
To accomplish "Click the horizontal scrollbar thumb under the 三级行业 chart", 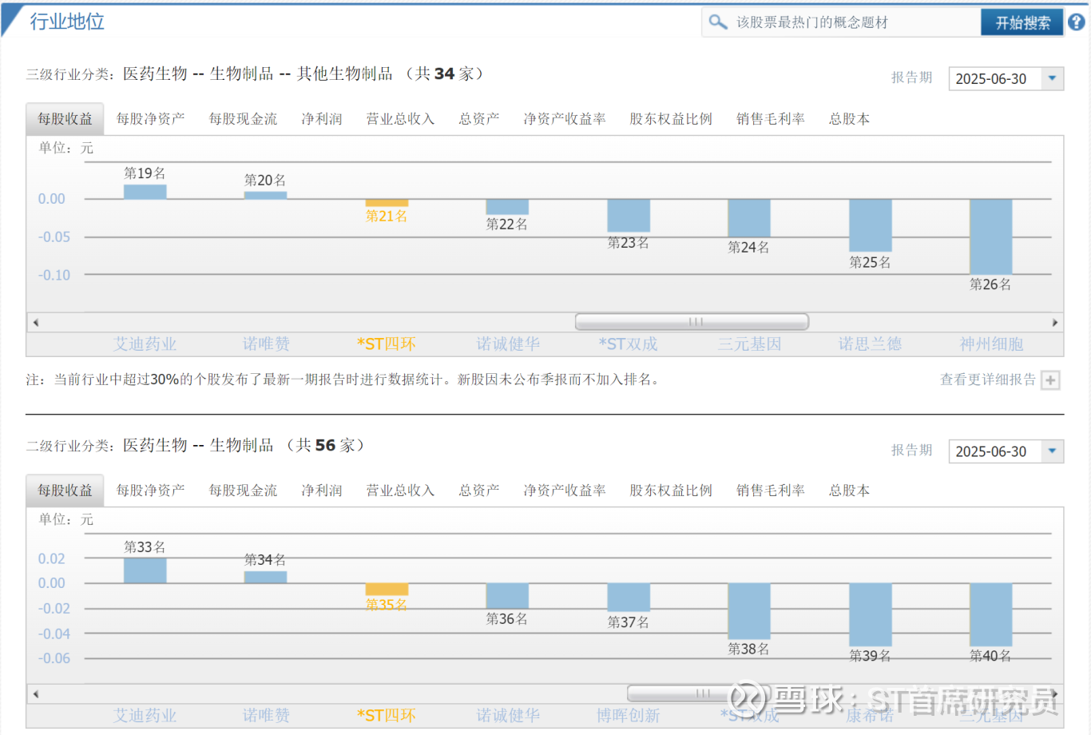I will (x=692, y=322).
